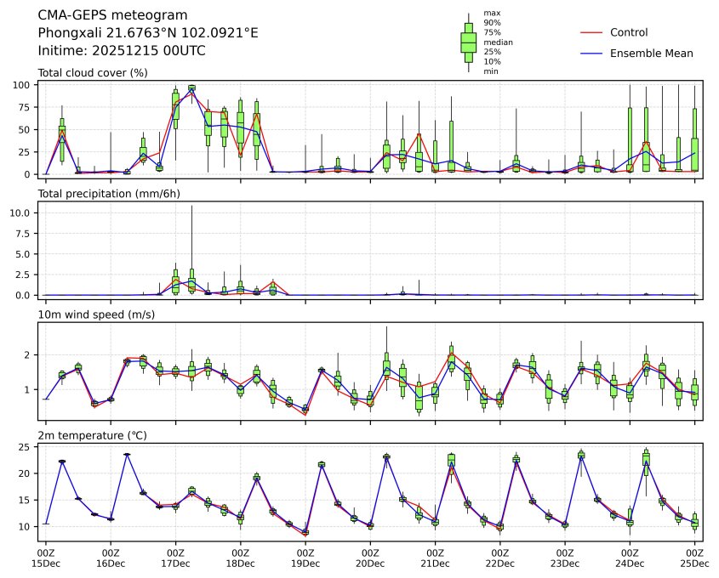The height and width of the screenshot is (578, 719).
Task: Click the blue Ensemble Mean legend line
Action: (x=591, y=54)
